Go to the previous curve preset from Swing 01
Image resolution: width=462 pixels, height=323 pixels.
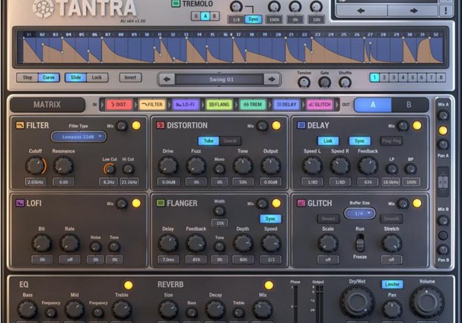point(167,80)
